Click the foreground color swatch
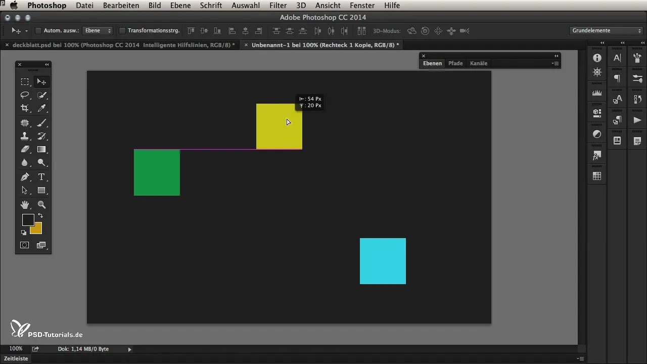The image size is (647, 364). coord(27,220)
